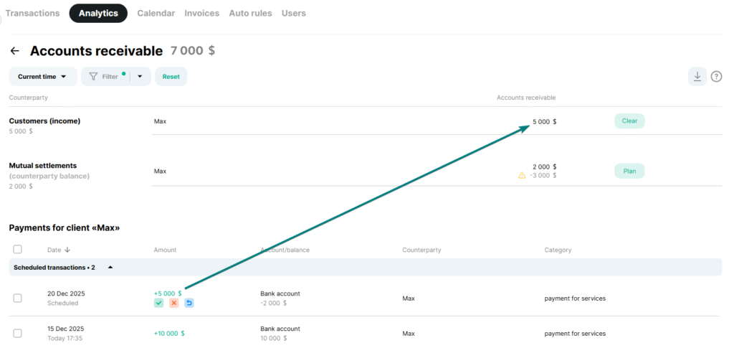
Task: Cancel scheduled payment with red X icon
Action: [174, 304]
